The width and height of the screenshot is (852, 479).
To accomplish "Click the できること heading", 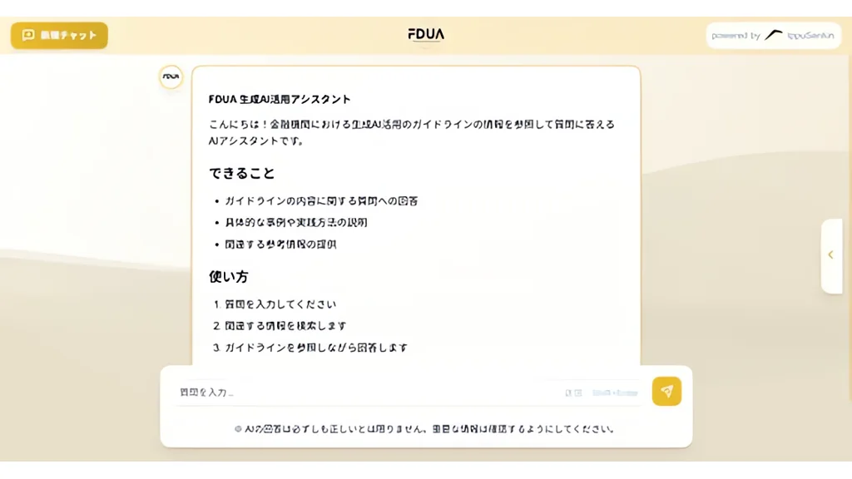I will 242,173.
